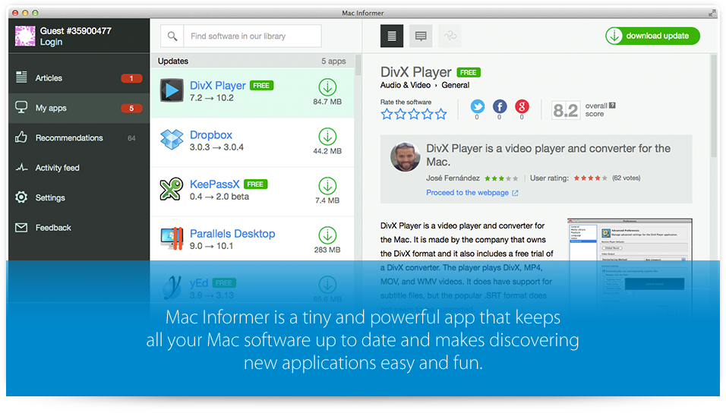
Task: Click the Find software search field
Action: point(251,36)
